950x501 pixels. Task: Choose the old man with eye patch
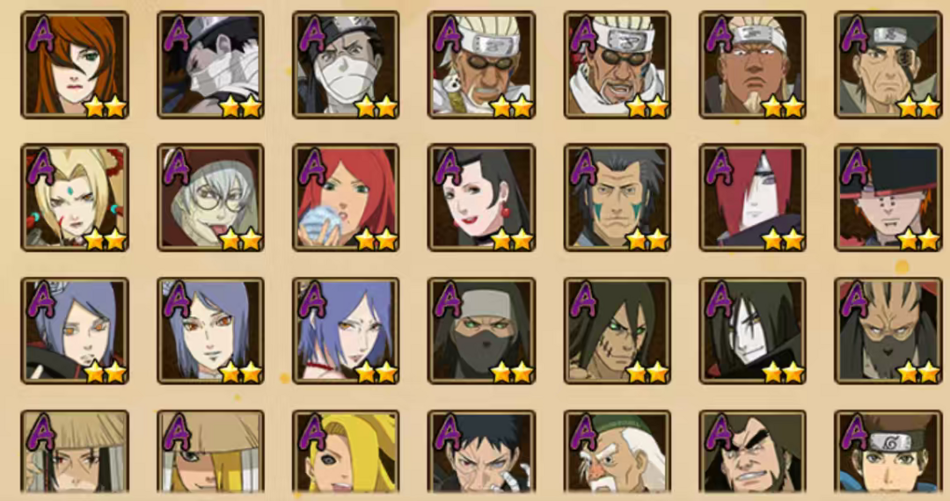tap(888, 65)
